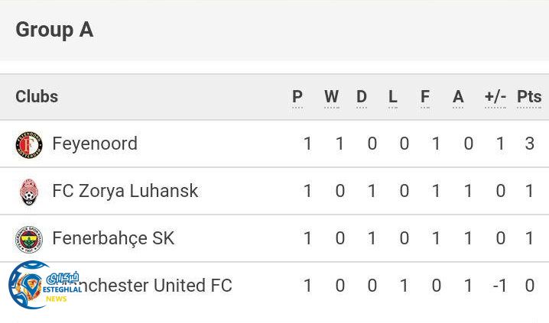The width and height of the screenshot is (549, 323).
Task: Click the Pts column header
Action: 529,97
